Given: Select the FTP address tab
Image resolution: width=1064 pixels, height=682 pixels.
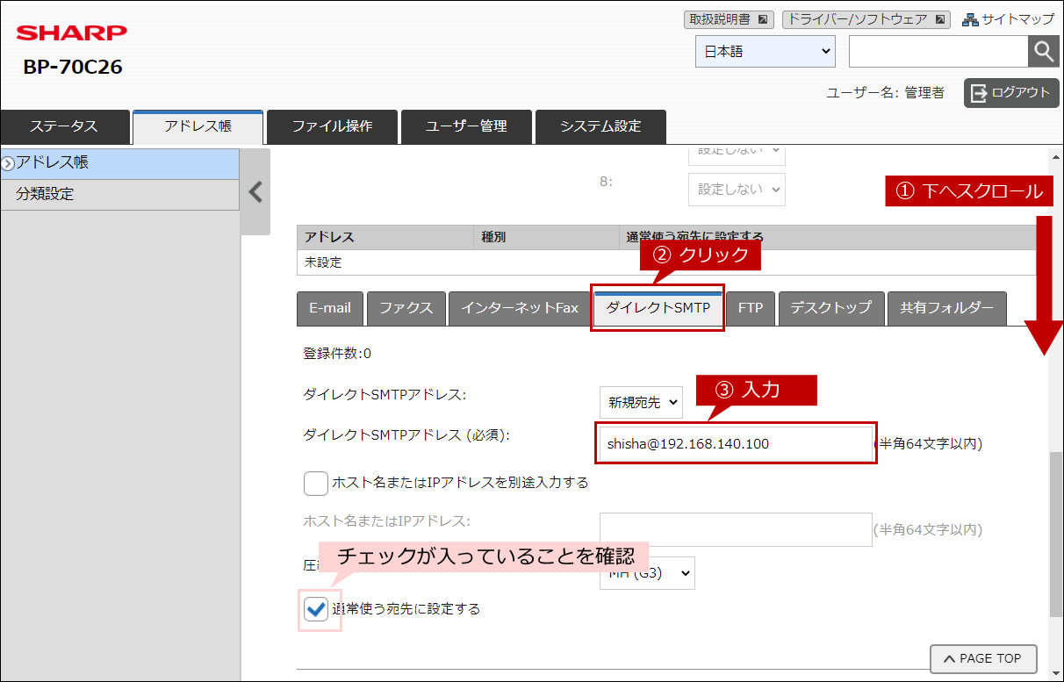Looking at the screenshot, I should 751,308.
